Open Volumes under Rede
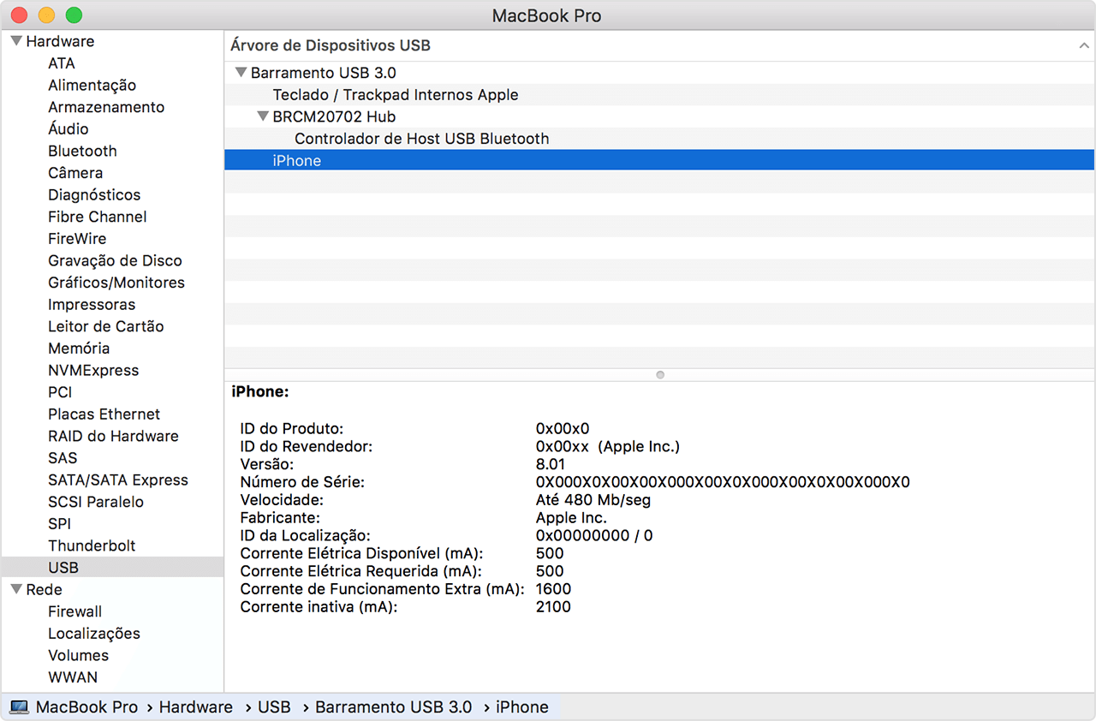Image resolution: width=1096 pixels, height=721 pixels. 78,655
